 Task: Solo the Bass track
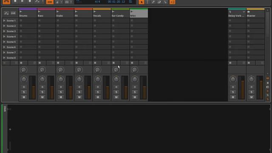click(42, 92)
